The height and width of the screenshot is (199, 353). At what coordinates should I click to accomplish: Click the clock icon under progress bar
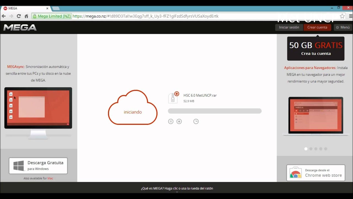[x=196, y=121]
